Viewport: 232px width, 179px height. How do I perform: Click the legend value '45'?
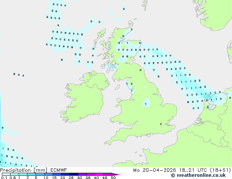coord(105,178)
